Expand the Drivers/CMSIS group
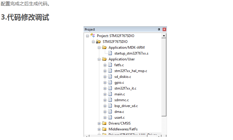 [99, 123]
